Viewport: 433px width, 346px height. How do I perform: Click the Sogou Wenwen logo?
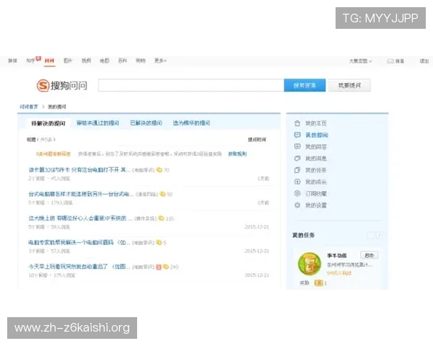(x=62, y=85)
